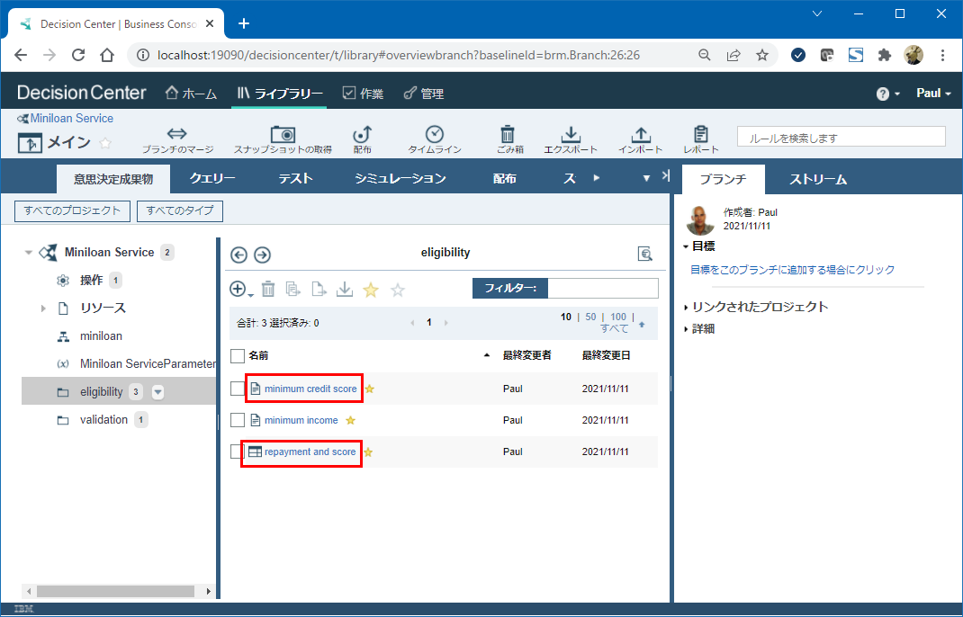Screen dimensions: 963x617
Task: Click the move artifact icon
Action: tap(319, 289)
